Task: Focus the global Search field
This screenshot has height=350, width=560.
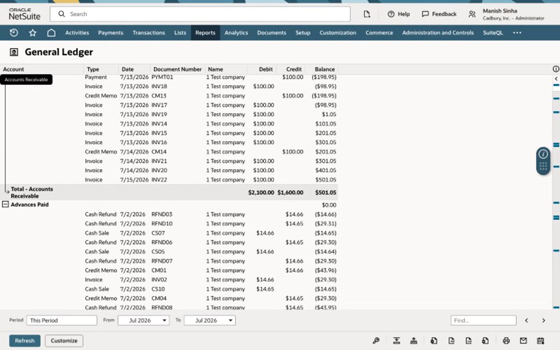Action: (200, 14)
